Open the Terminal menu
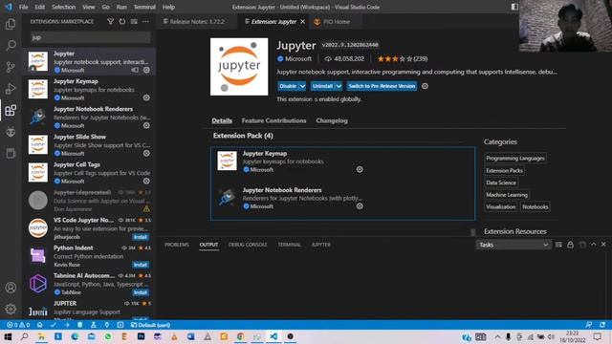The image size is (612, 344). (144, 7)
